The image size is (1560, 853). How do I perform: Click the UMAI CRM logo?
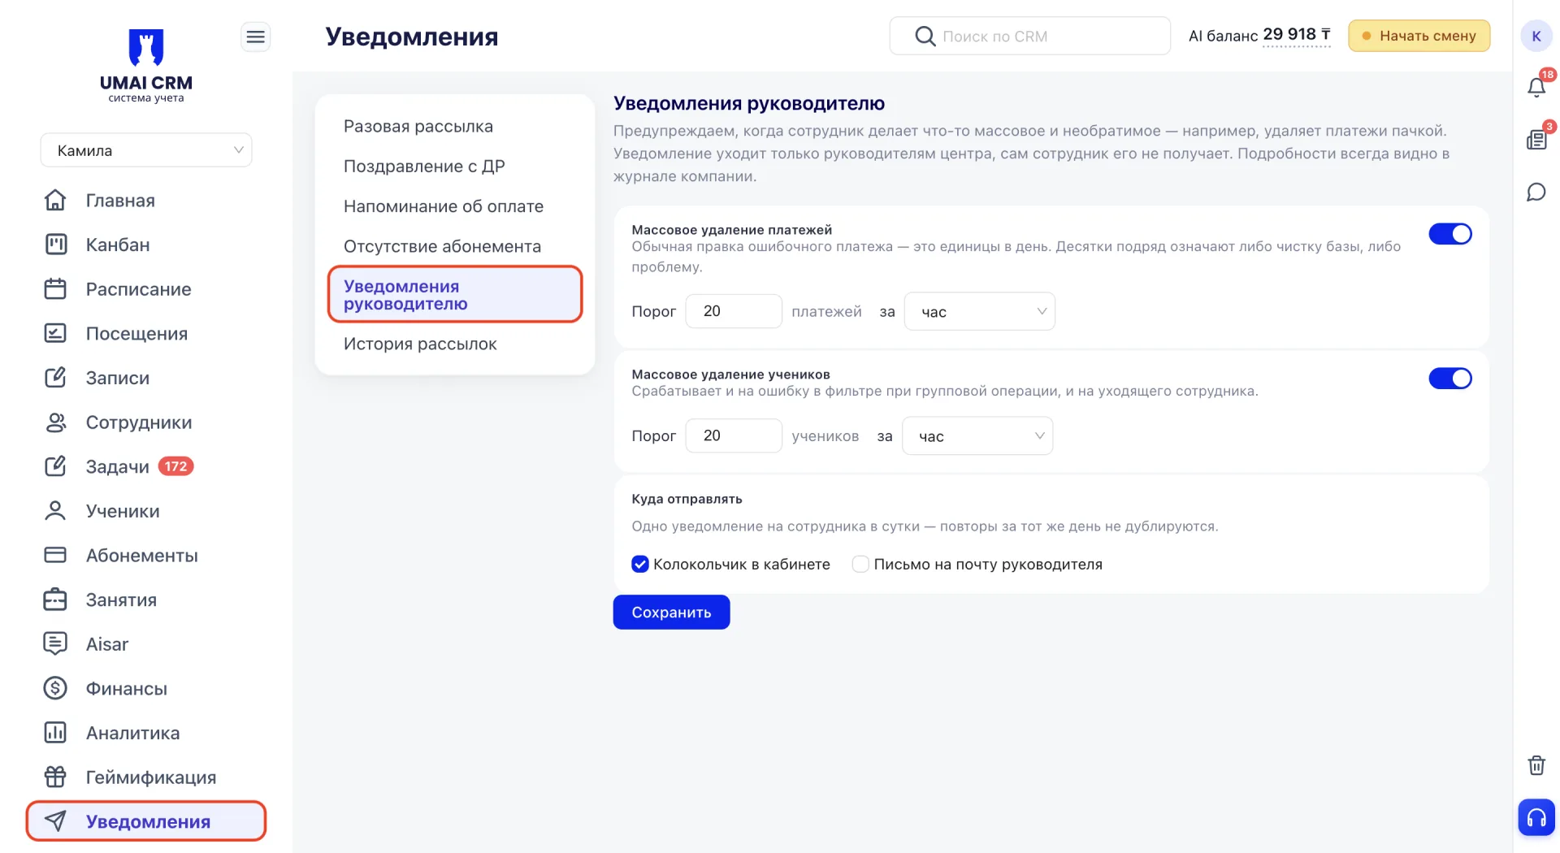tap(146, 65)
